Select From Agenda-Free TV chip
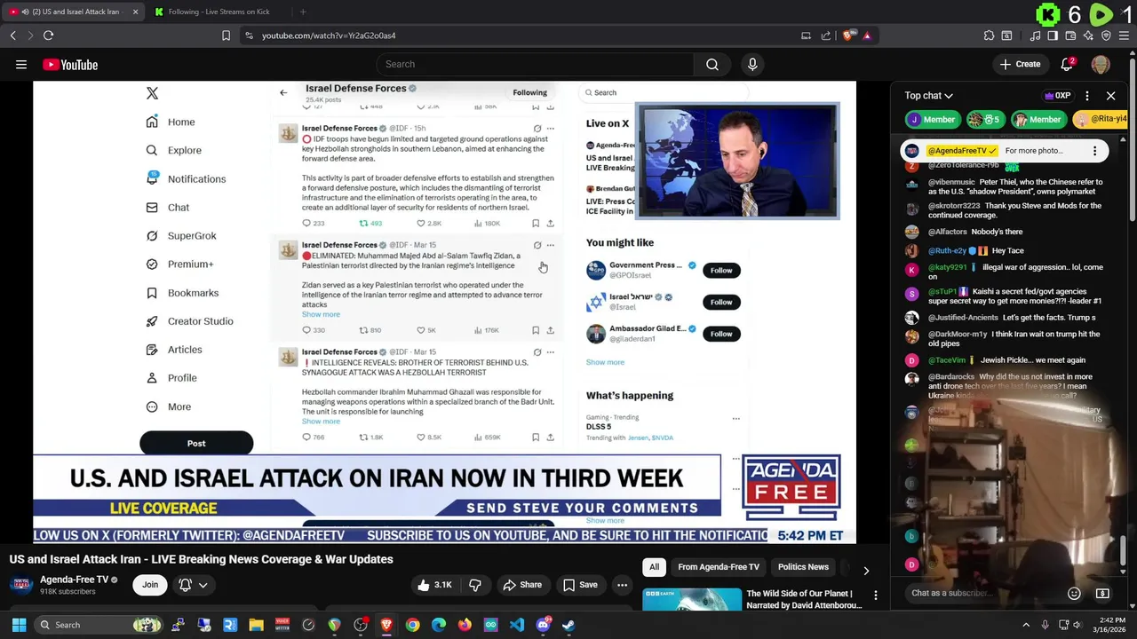The image size is (1137, 639). click(719, 567)
